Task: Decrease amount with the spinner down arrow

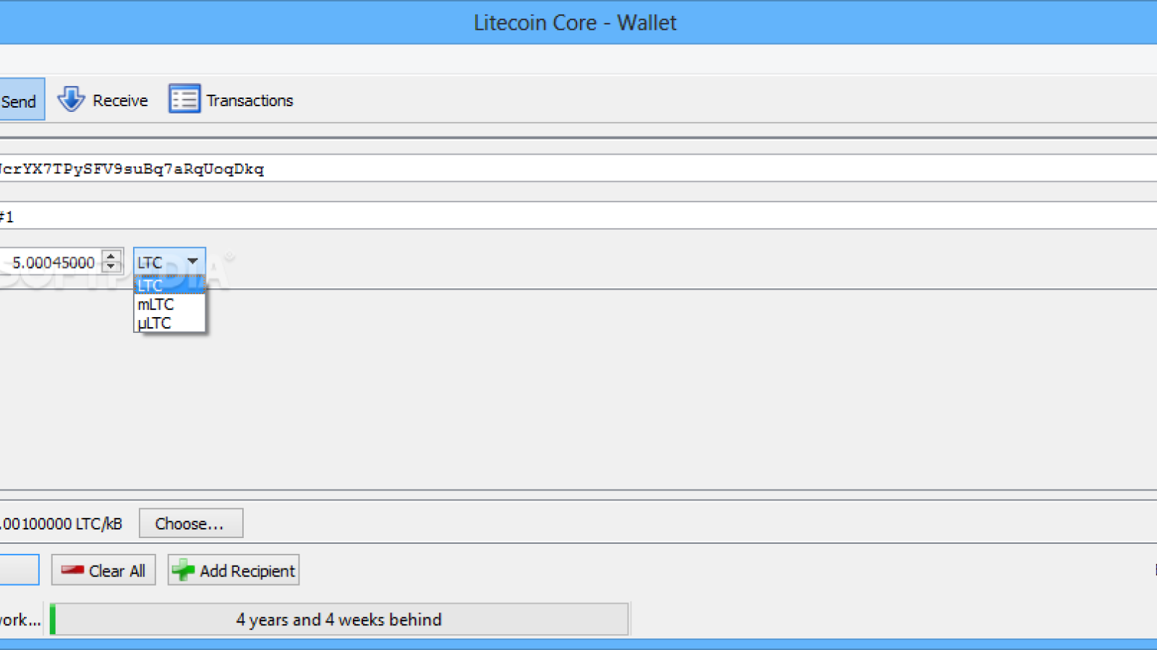Action: [x=111, y=267]
